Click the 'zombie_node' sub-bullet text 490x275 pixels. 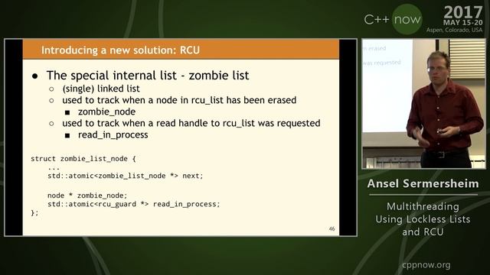(x=106, y=112)
